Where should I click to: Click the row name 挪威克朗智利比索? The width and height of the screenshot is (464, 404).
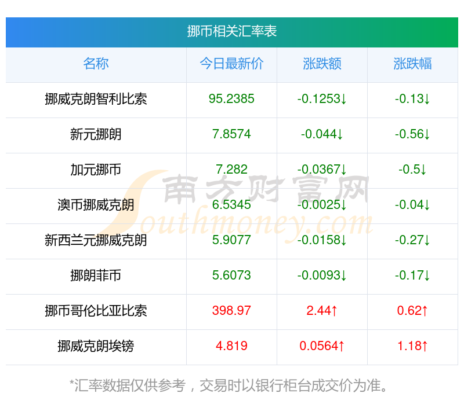(96, 99)
